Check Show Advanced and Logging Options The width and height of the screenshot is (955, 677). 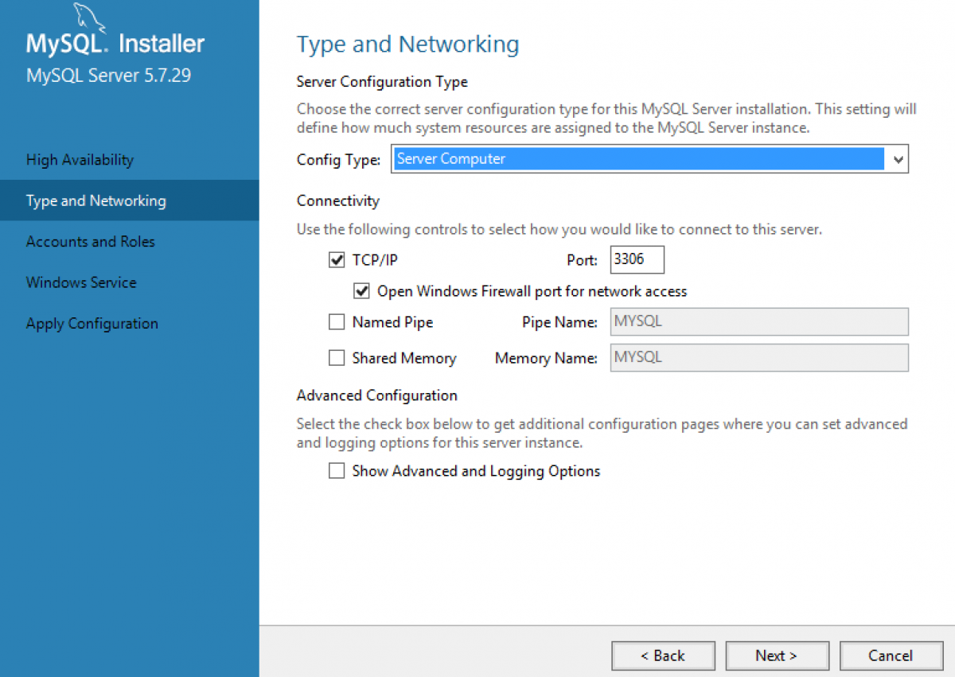point(337,470)
